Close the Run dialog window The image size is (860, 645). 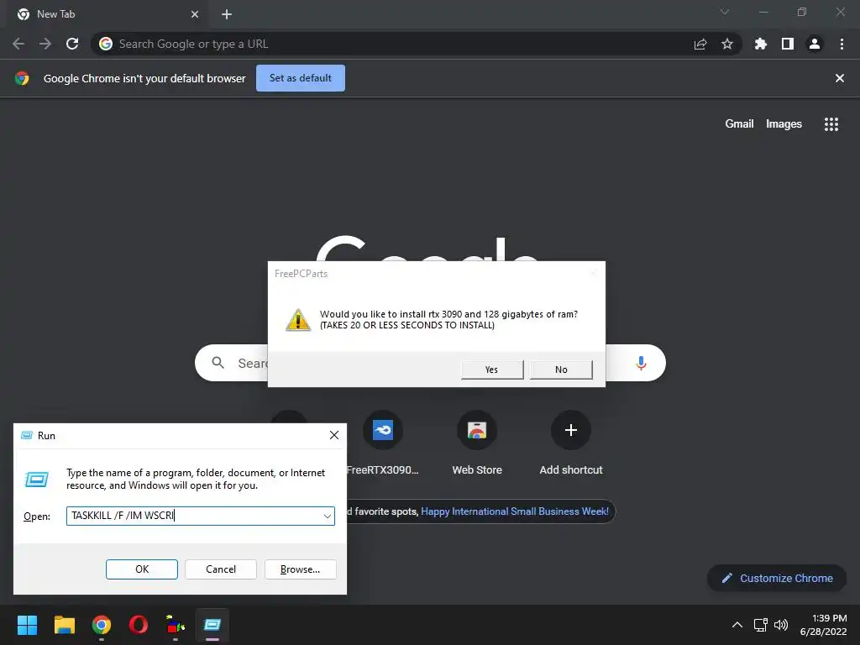tap(334, 435)
